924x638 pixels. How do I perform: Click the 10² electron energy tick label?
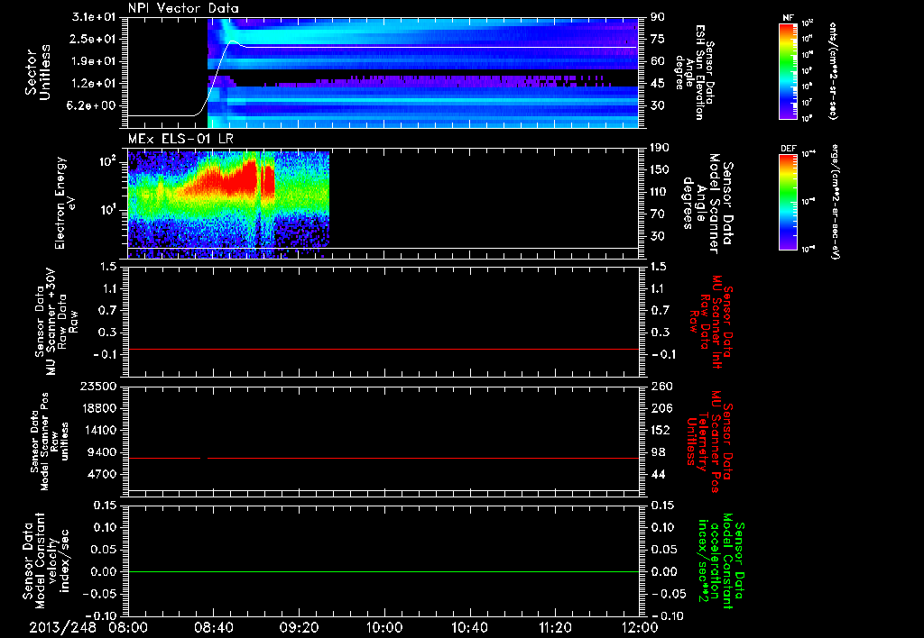[107, 160]
